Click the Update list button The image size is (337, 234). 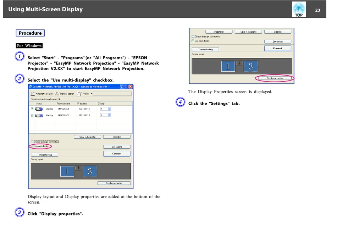[219, 32]
